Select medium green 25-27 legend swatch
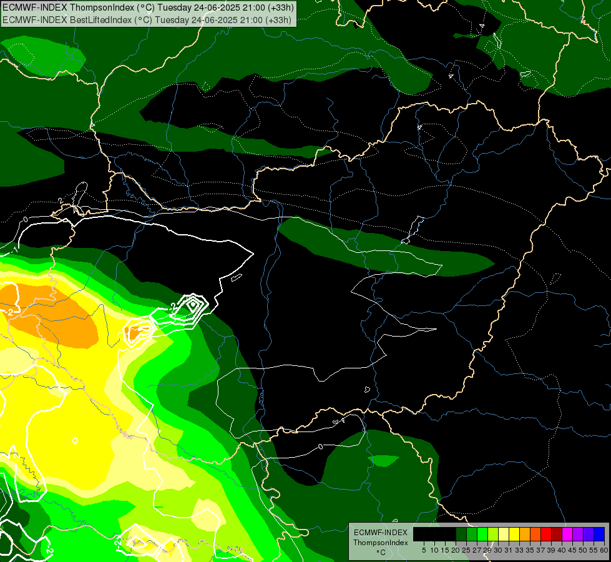Screen dimensions: 611x562 472,534
